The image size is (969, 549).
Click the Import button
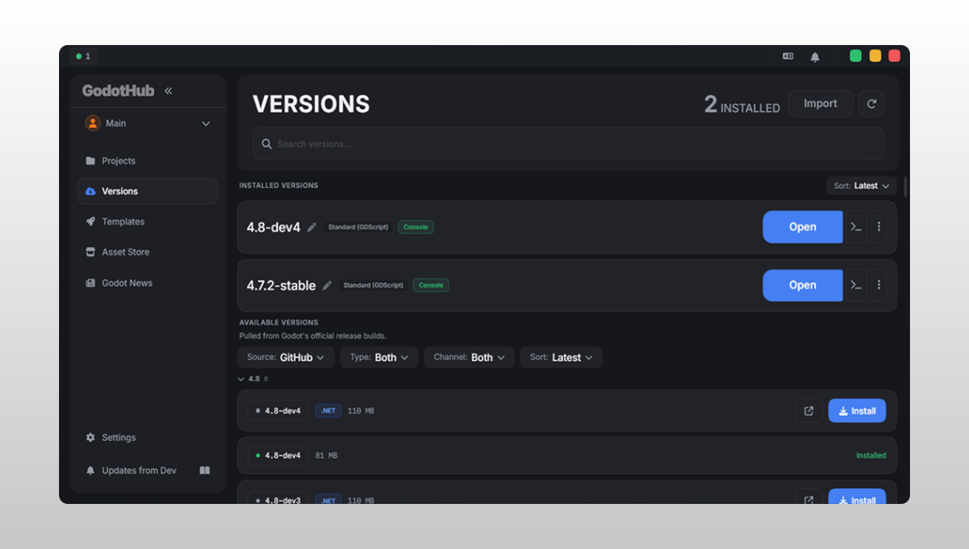821,103
